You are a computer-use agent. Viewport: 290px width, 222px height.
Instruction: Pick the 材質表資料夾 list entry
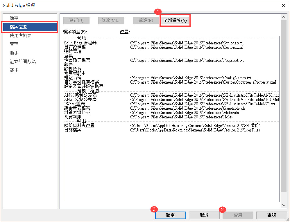tap(77, 113)
